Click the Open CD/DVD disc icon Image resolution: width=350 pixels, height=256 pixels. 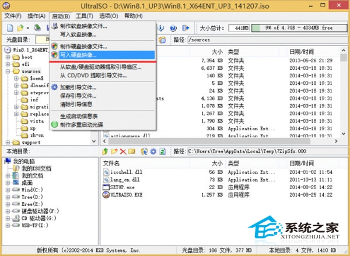point(37,28)
